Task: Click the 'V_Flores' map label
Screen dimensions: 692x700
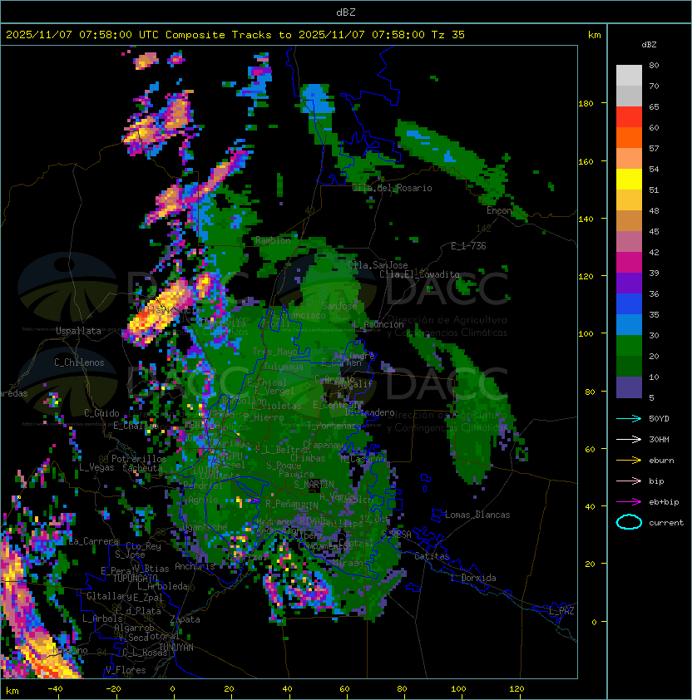Action: [126, 670]
